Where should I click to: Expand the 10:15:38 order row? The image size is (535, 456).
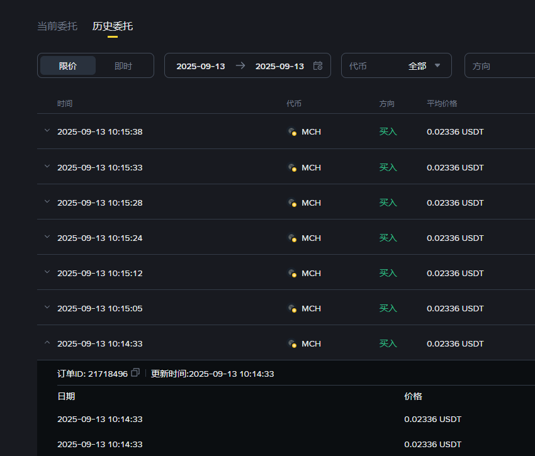pyautogui.click(x=47, y=131)
